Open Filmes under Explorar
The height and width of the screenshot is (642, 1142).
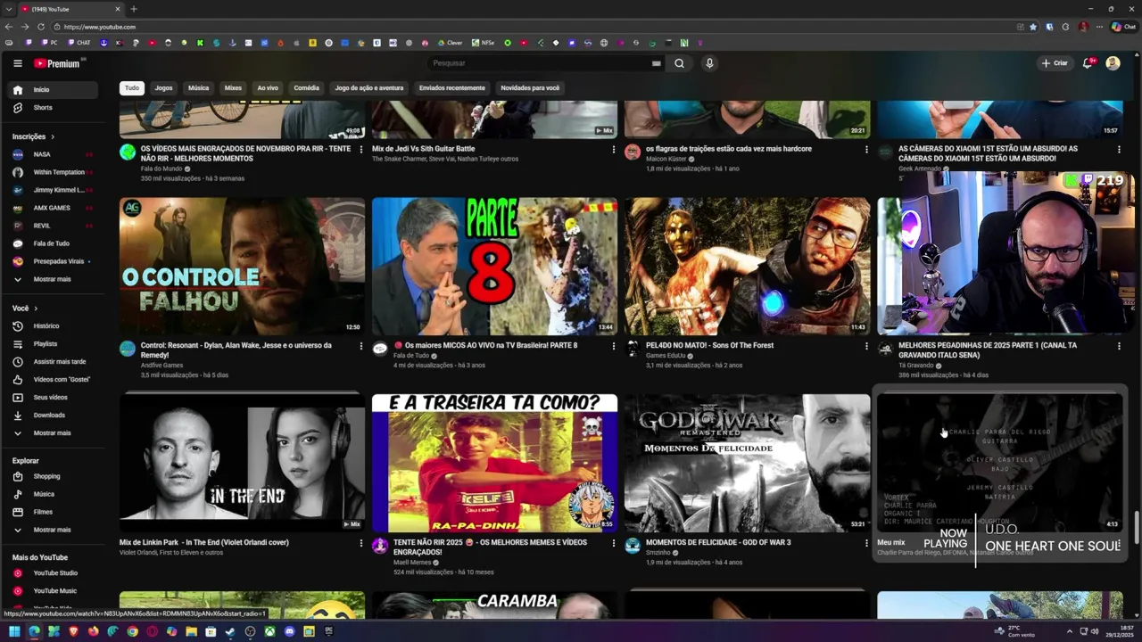tap(54, 512)
